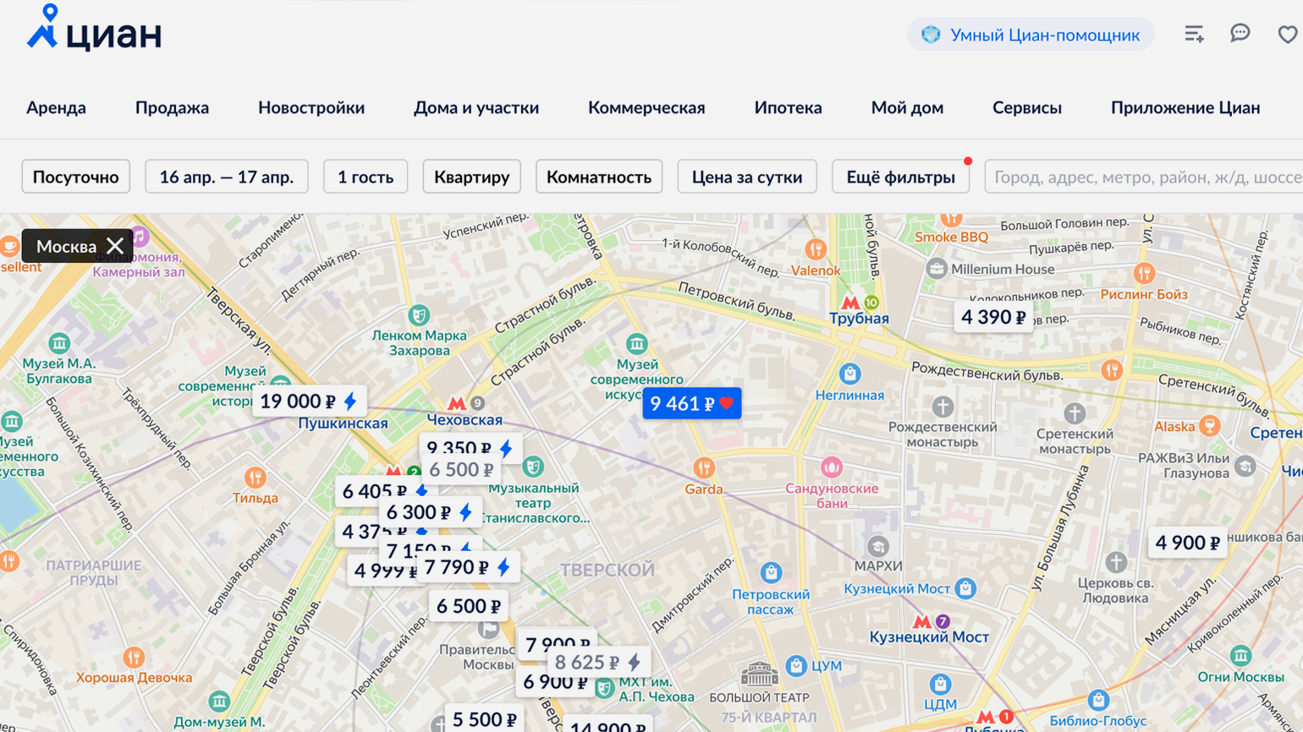
Task: Open the 16 апр. — 17 апр. date picker
Action: tap(227, 177)
